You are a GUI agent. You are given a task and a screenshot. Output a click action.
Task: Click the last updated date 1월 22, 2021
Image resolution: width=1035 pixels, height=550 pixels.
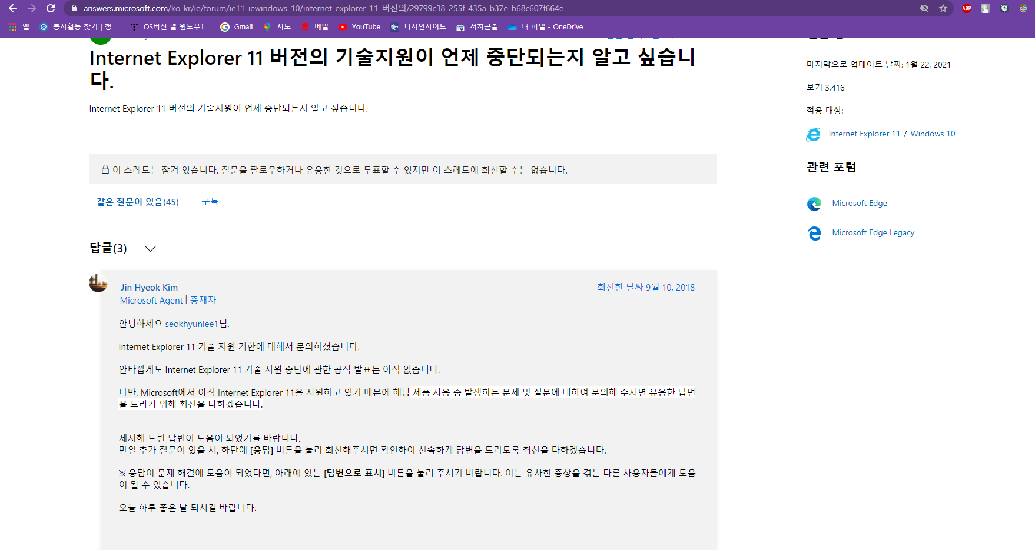click(x=928, y=65)
